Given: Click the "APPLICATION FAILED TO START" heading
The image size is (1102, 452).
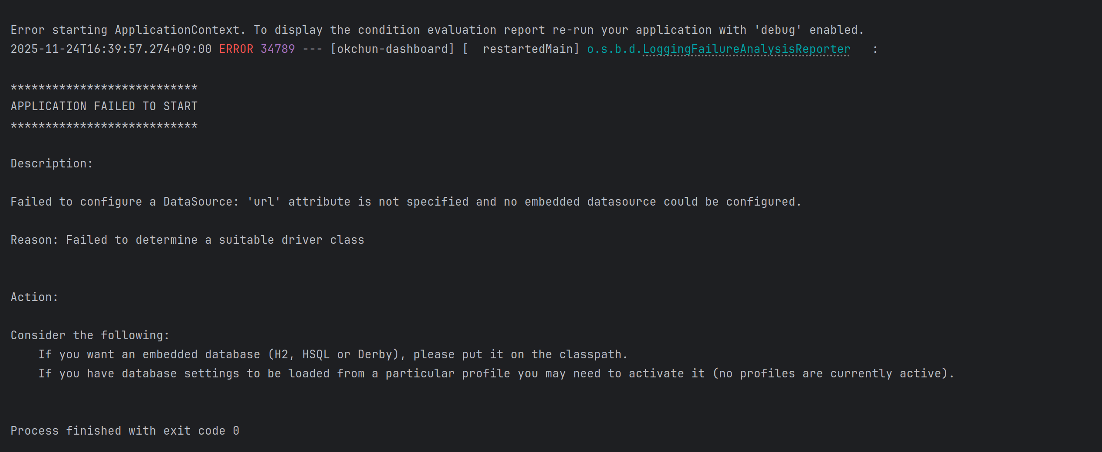Looking at the screenshot, I should click(x=104, y=106).
